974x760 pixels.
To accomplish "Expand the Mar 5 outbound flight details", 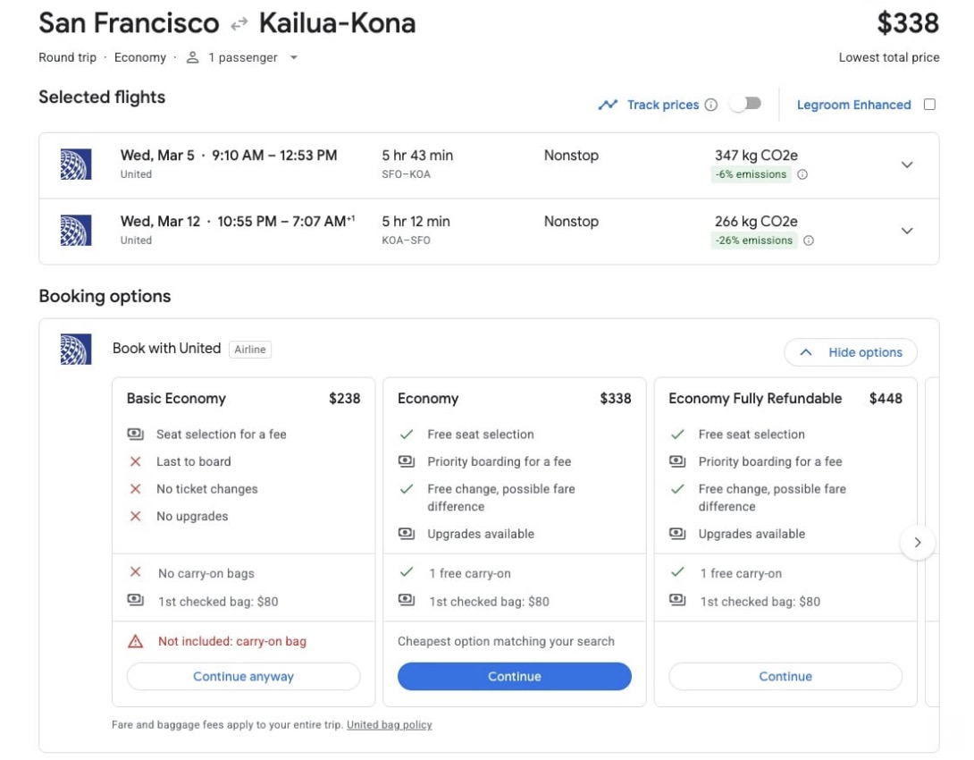I will pos(906,165).
